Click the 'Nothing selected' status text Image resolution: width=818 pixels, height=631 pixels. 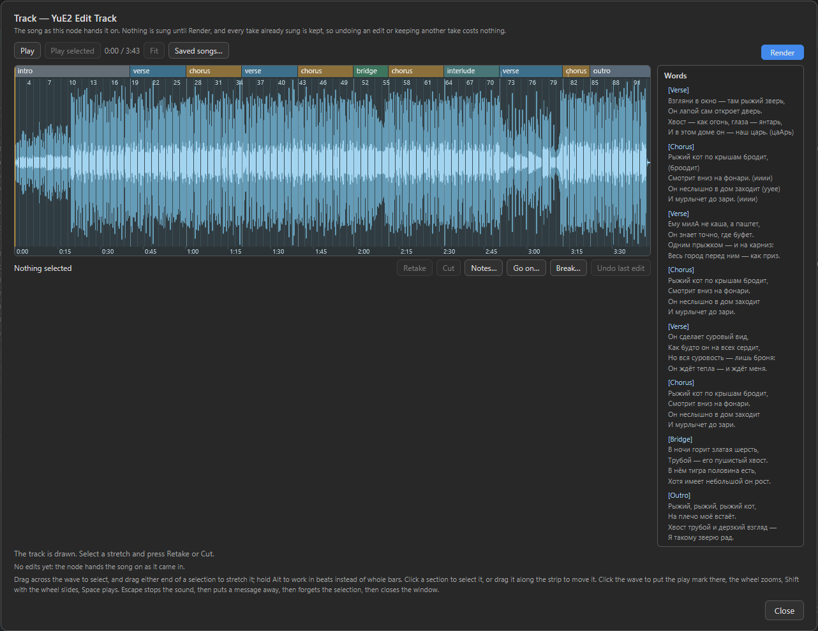coord(43,268)
